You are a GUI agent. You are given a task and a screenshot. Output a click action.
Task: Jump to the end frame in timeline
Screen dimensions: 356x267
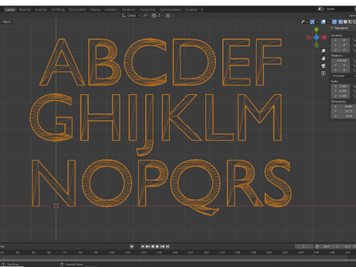tap(168, 246)
